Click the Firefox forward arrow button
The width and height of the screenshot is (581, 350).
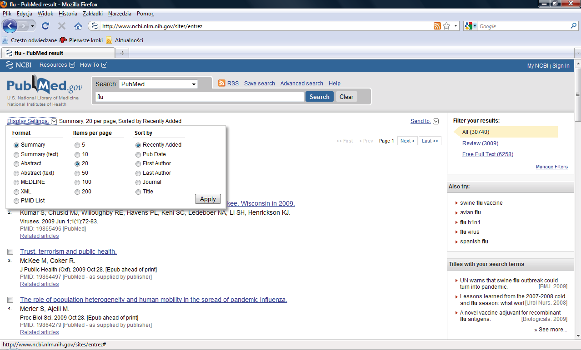24,26
